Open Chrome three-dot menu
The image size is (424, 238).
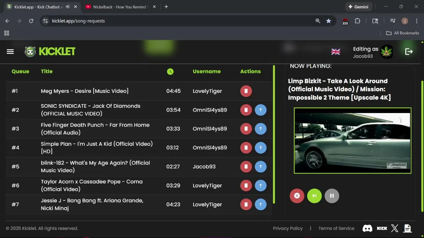416,21
